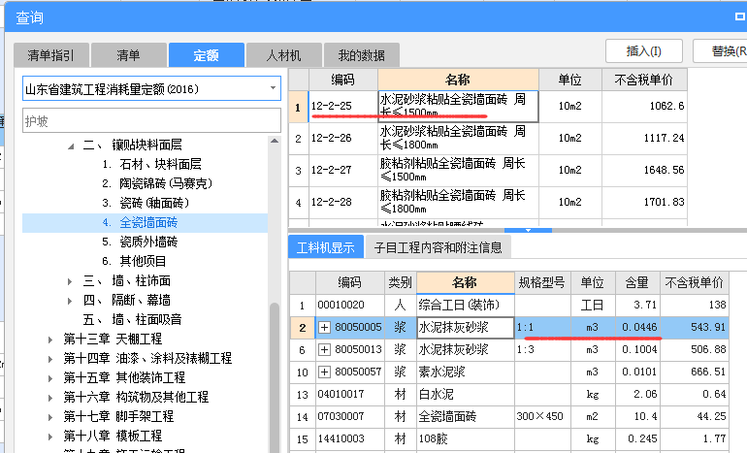
Task: Switch to the 工料机显示 tab
Action: (326, 247)
